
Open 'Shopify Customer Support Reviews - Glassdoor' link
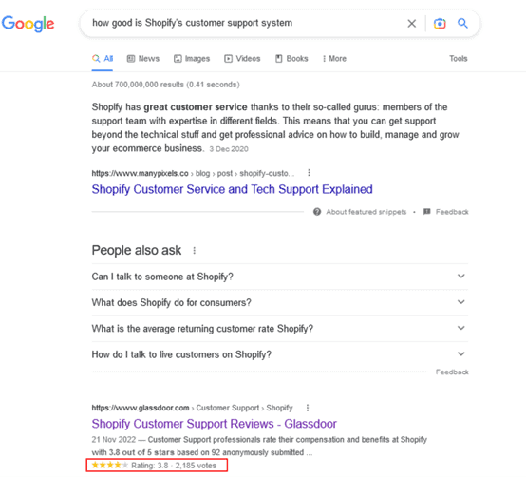point(214,424)
